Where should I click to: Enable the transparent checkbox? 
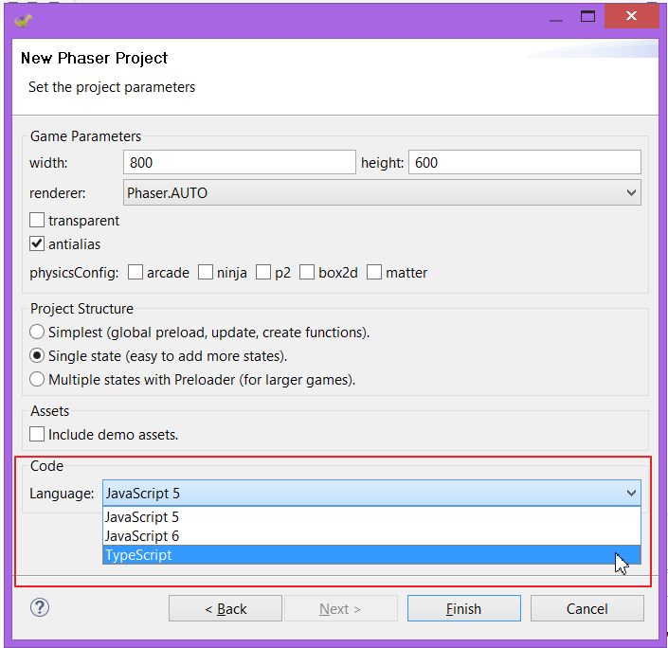click(x=37, y=220)
